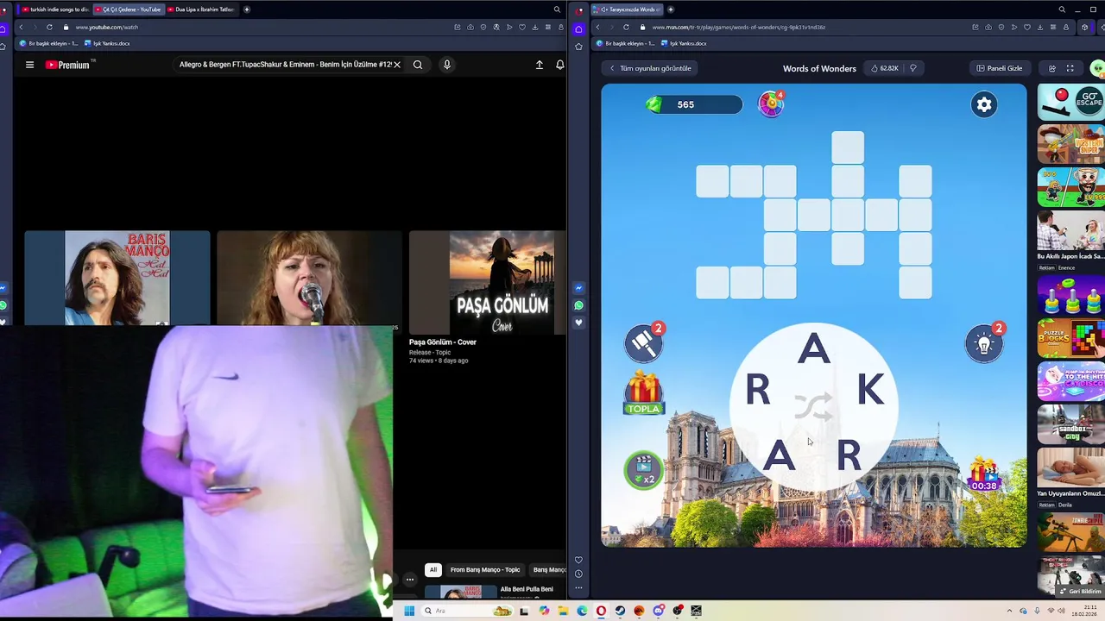
Task: Open Windows Start menu
Action: point(409,611)
